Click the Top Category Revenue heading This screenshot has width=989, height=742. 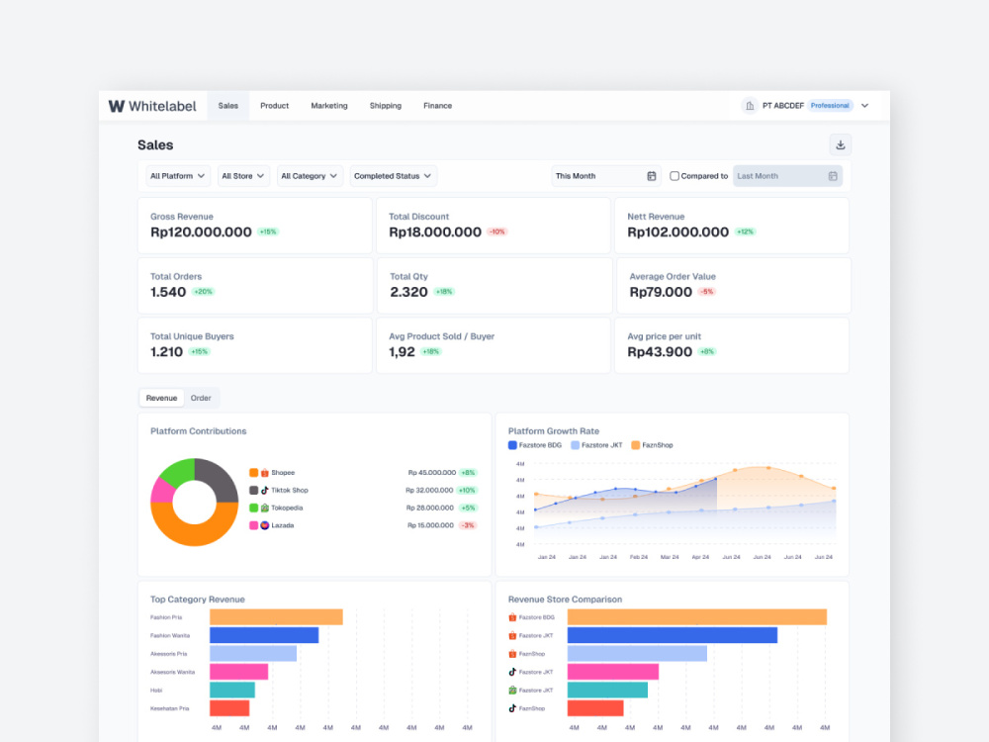198,600
